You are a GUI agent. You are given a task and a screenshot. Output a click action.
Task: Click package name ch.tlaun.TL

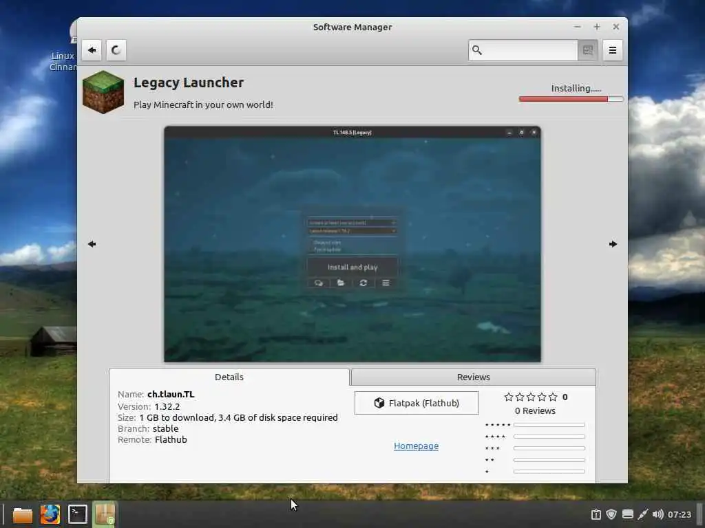pyautogui.click(x=171, y=394)
